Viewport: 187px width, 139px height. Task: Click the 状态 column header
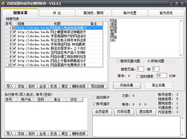(x=74, y=99)
